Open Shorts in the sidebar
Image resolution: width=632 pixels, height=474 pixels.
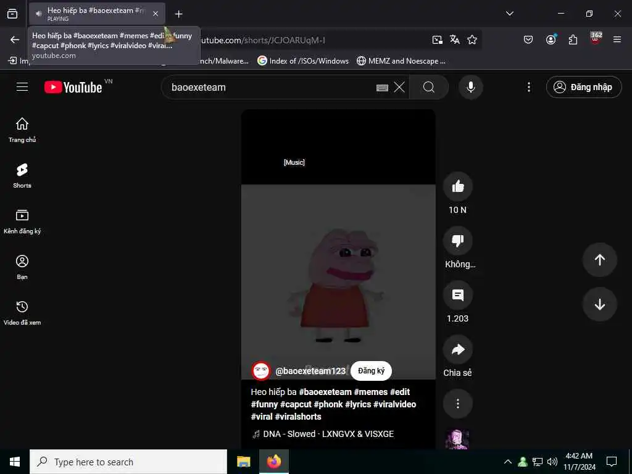pyautogui.click(x=22, y=176)
